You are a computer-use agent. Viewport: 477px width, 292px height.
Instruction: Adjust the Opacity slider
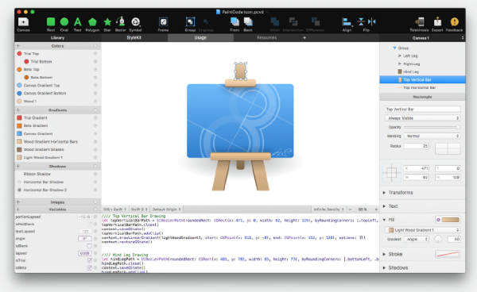point(432,127)
